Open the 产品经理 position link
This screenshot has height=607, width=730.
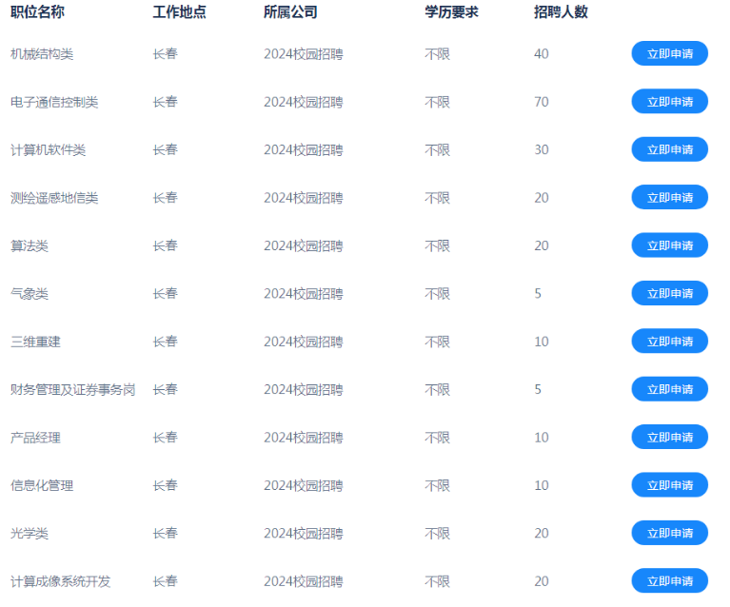pos(36,438)
